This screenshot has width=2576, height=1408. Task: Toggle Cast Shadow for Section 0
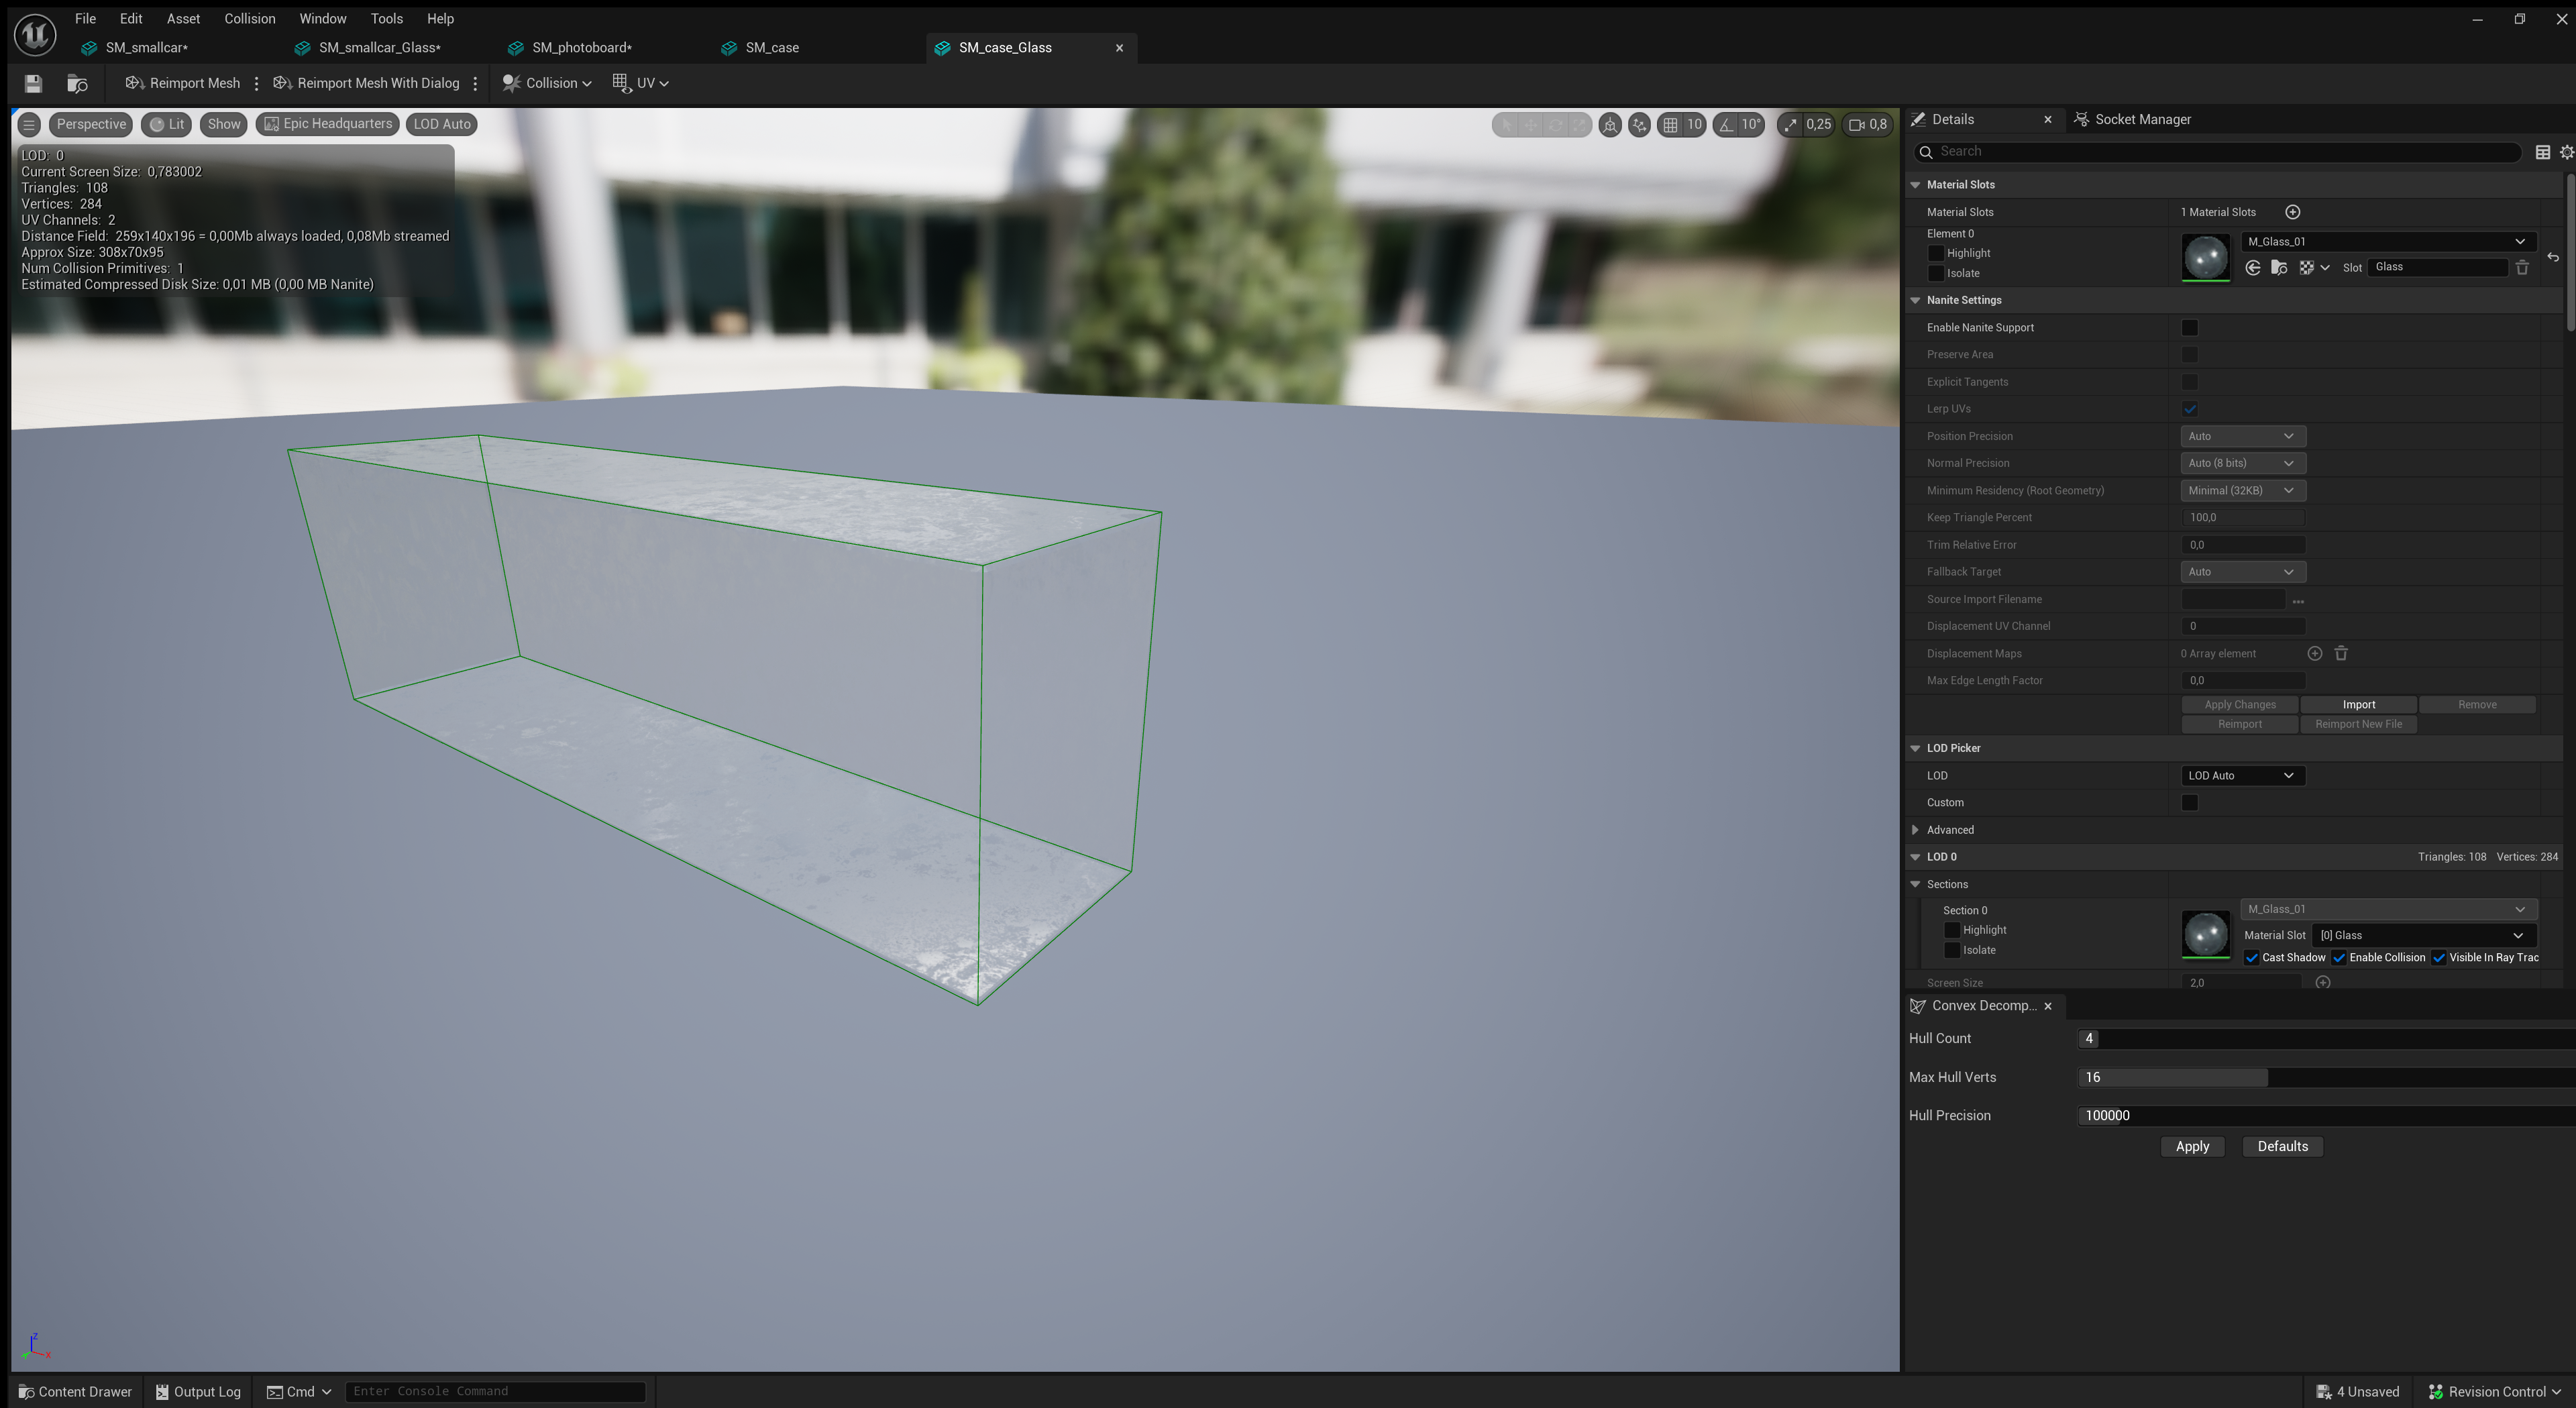2252,957
